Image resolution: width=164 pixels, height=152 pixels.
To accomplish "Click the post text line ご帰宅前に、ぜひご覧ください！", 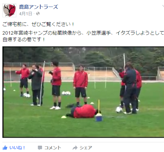I will [38, 24].
